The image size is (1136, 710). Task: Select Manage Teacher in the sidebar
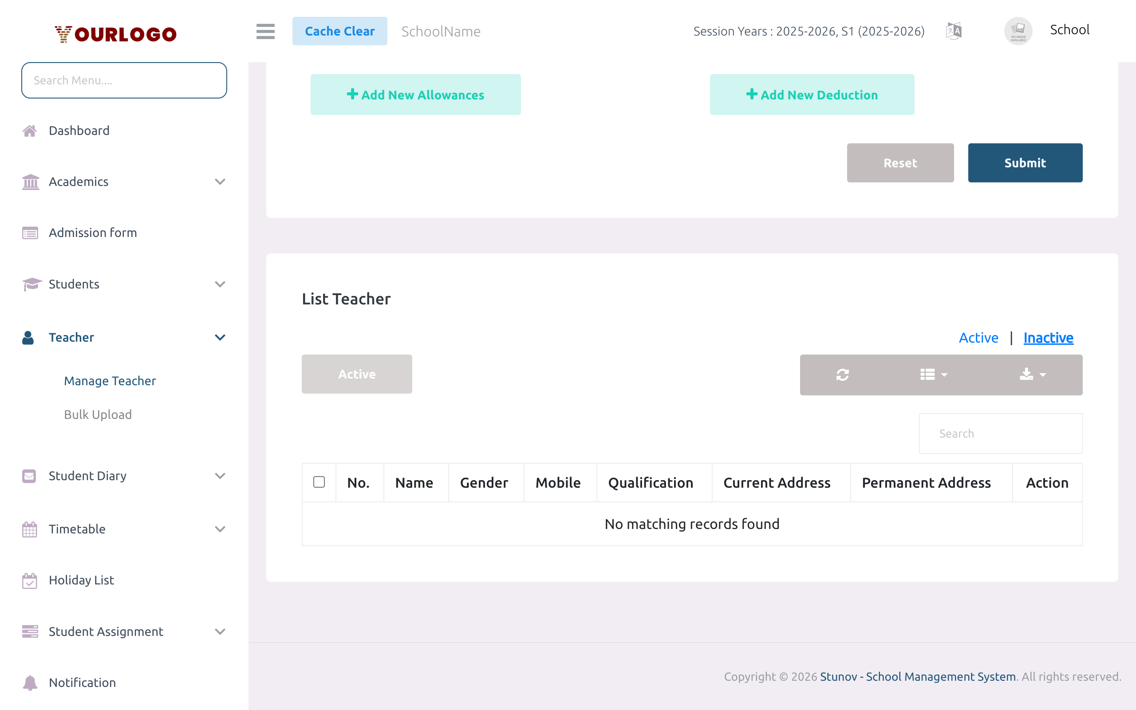[x=110, y=381]
